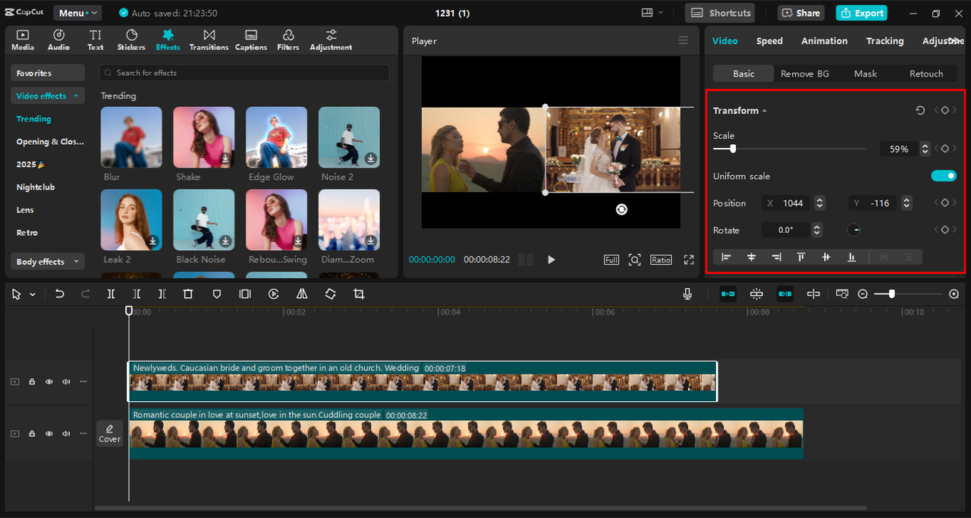Click the Full button in Player
Viewport: 971px width, 518px height.
[x=611, y=259]
